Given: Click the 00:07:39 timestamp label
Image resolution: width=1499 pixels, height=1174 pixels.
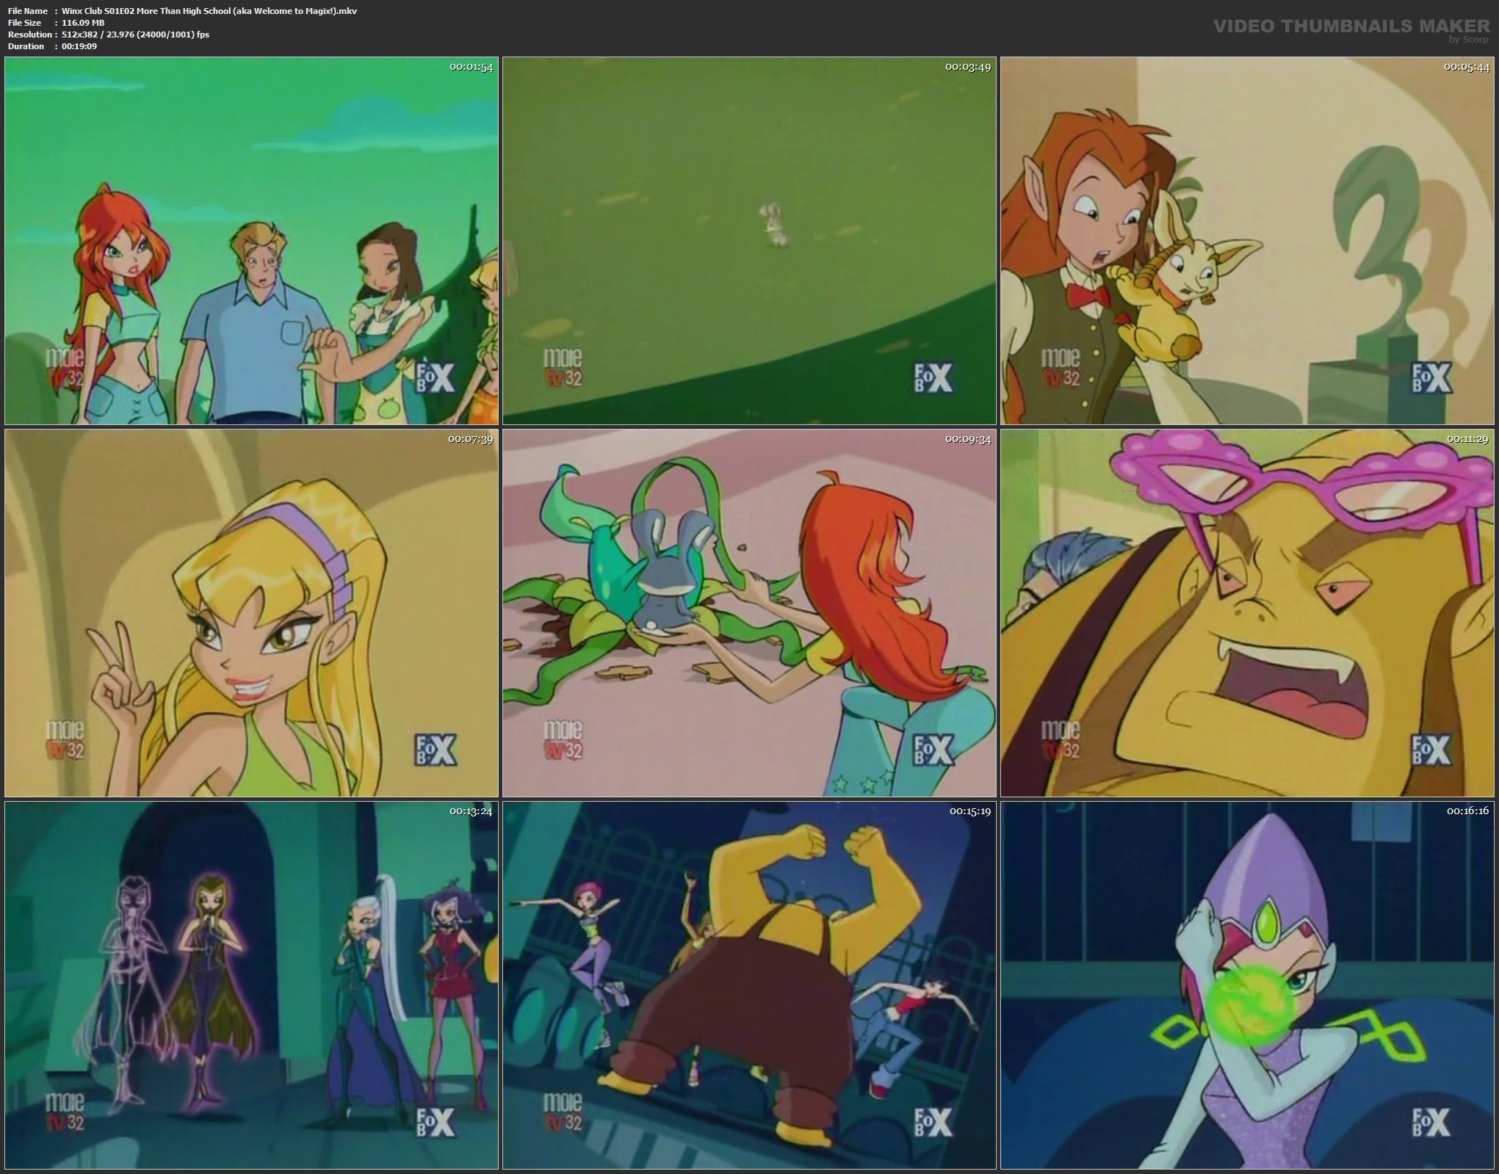Looking at the screenshot, I should 471,439.
